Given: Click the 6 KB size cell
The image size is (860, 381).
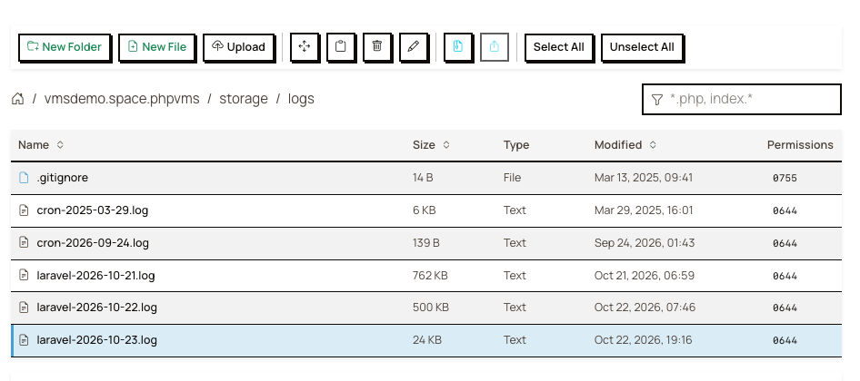Looking at the screenshot, I should [x=424, y=210].
